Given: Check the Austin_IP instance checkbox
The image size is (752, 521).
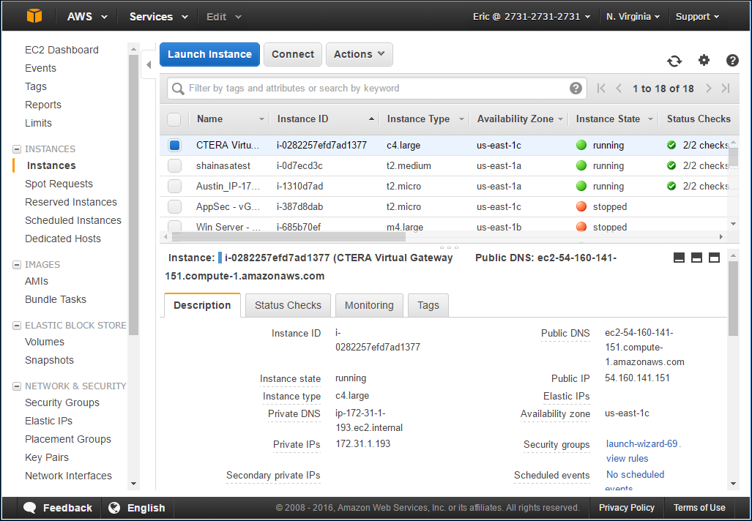Looking at the screenshot, I should coord(174,186).
